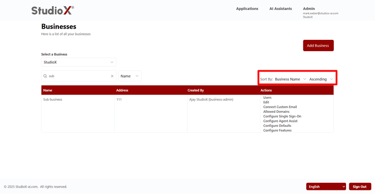Change the Ascending sort order dropdown
Viewport: 375px width, 194px height.
click(321, 79)
